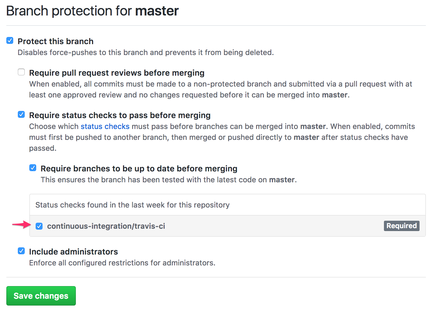Select the continuous-integration/travis-ci label text
The height and width of the screenshot is (309, 446).
pos(106,226)
